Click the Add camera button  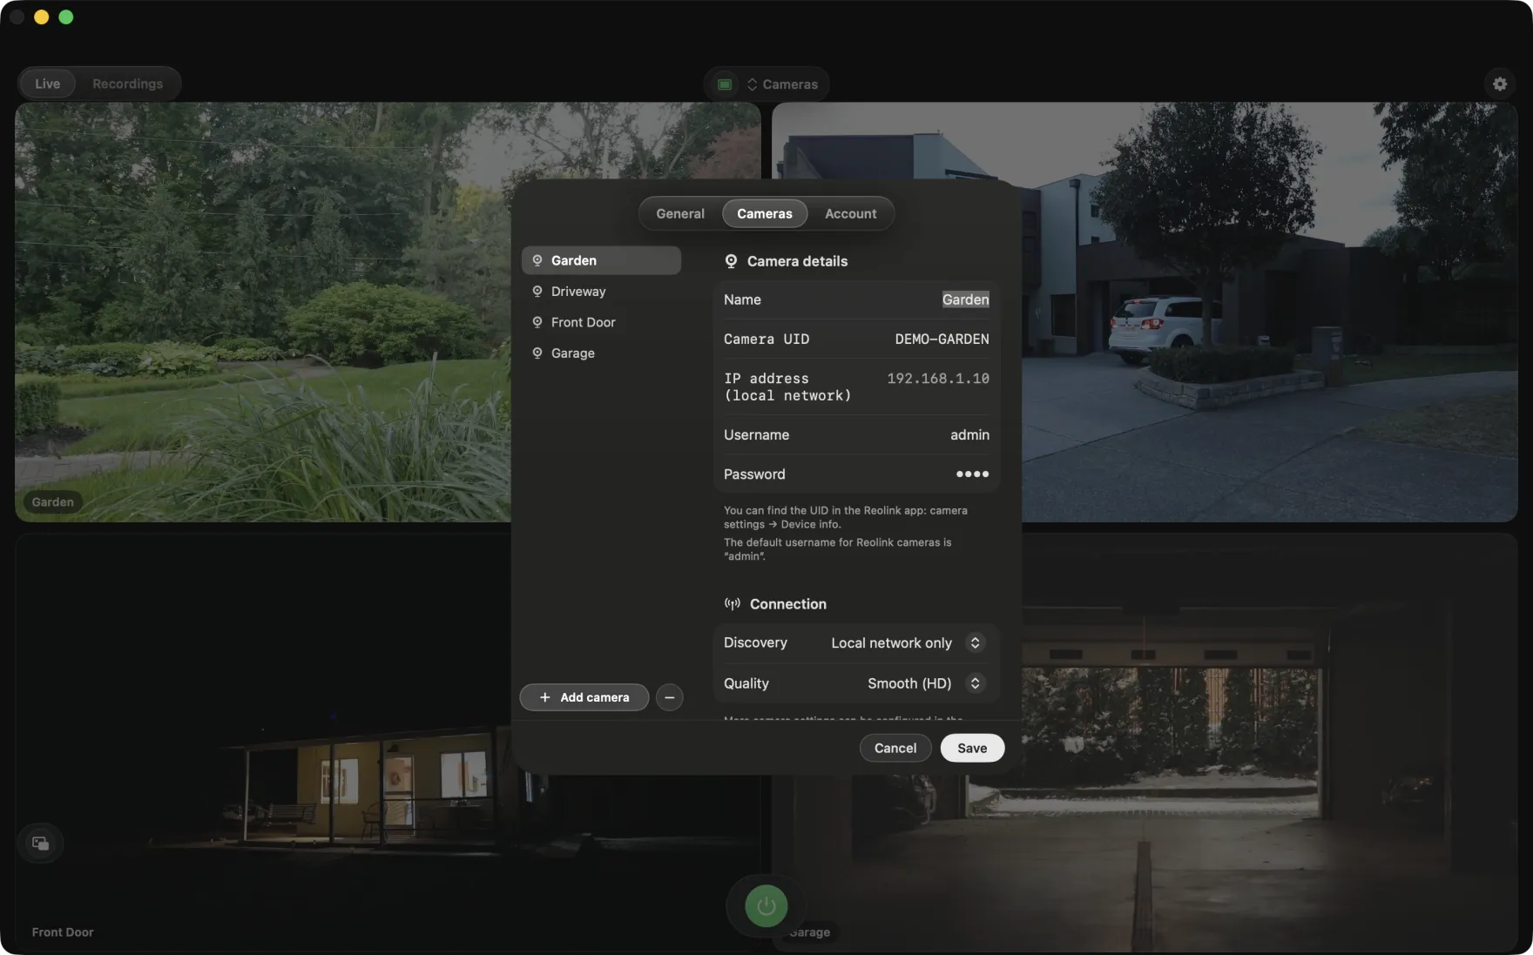point(584,697)
